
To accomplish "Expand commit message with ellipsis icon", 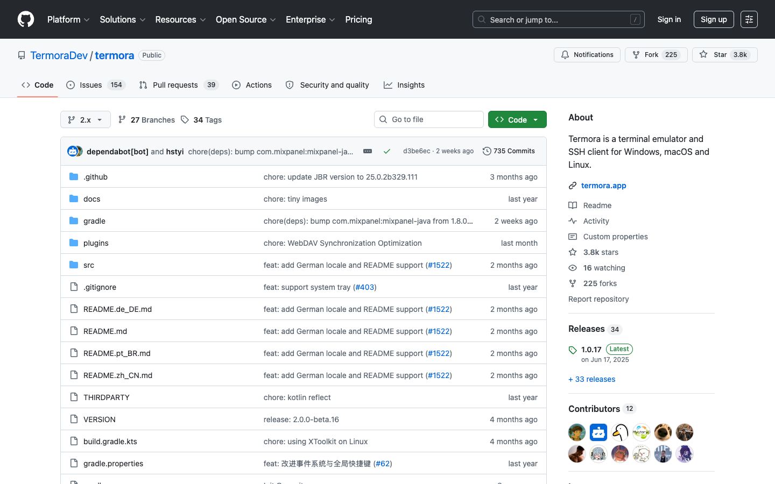I will pyautogui.click(x=368, y=151).
